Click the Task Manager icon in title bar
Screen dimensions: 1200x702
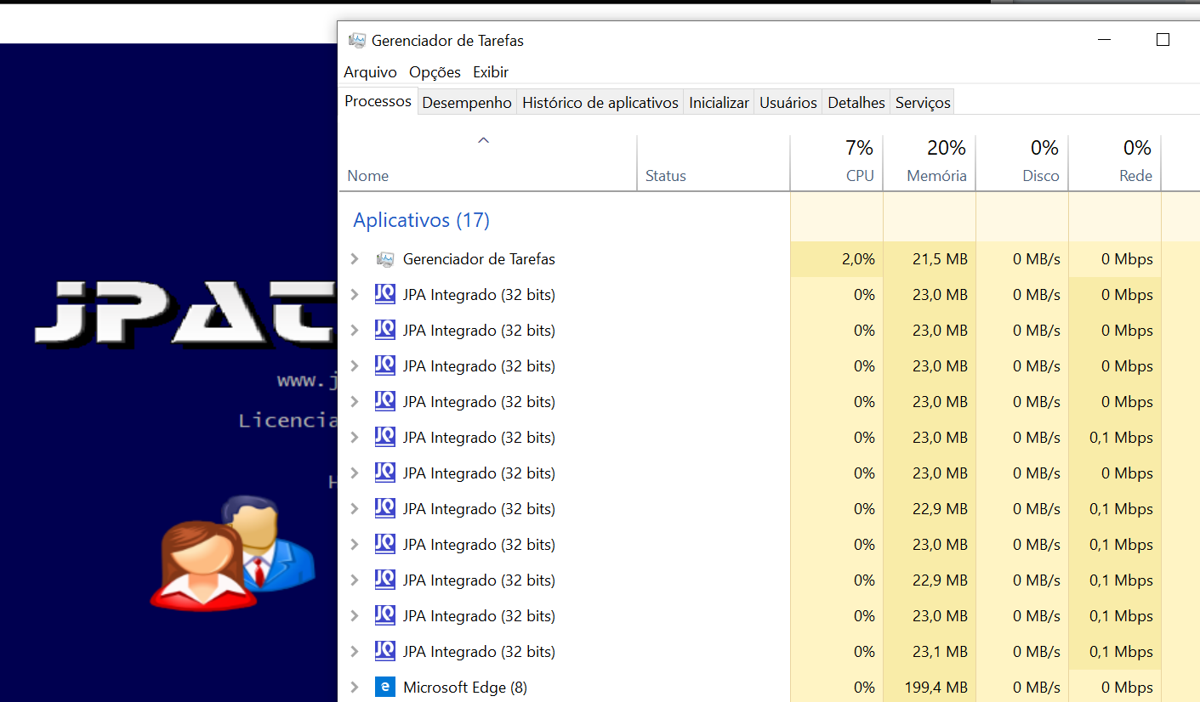click(357, 41)
